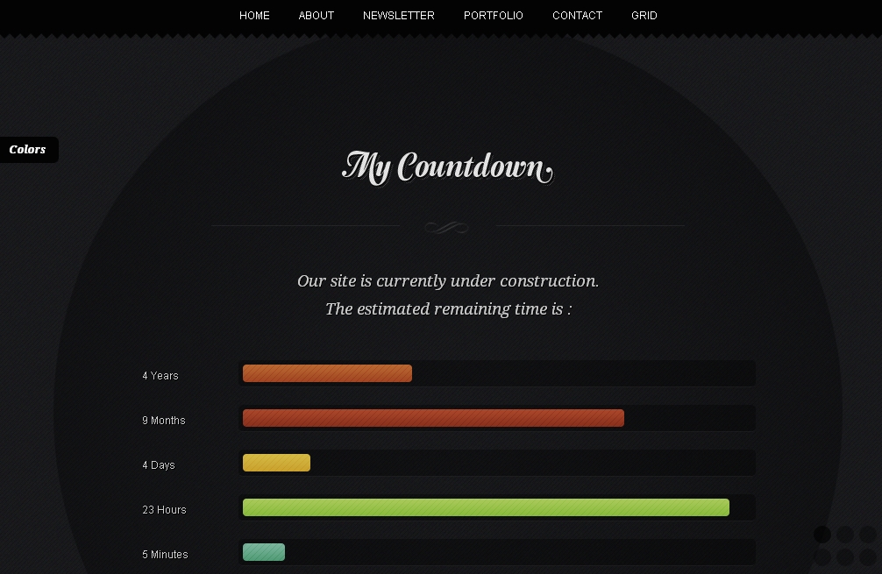Click the swirl ornament under the title
Image resolution: width=882 pixels, height=574 pixels.
tap(447, 228)
